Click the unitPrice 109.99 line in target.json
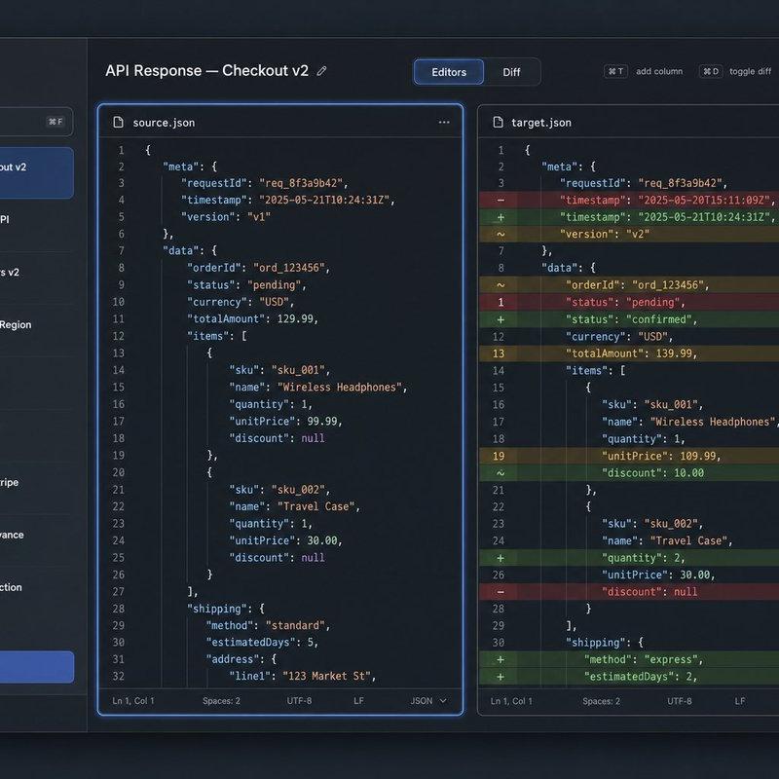 click(661, 456)
